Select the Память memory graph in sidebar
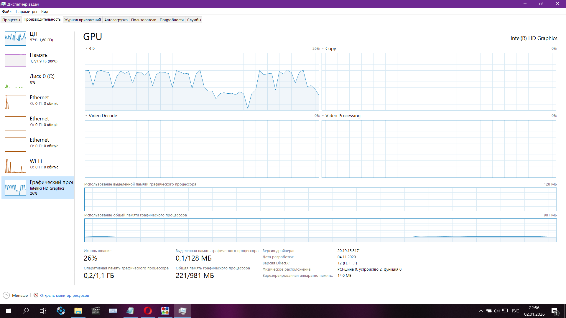The width and height of the screenshot is (566, 318). pyautogui.click(x=16, y=59)
